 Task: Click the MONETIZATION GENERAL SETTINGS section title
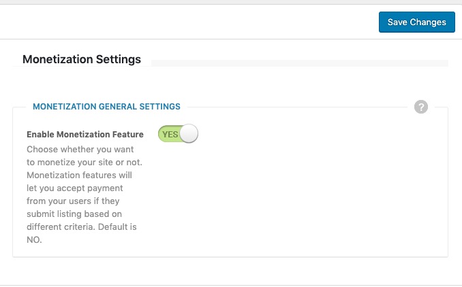(x=106, y=107)
